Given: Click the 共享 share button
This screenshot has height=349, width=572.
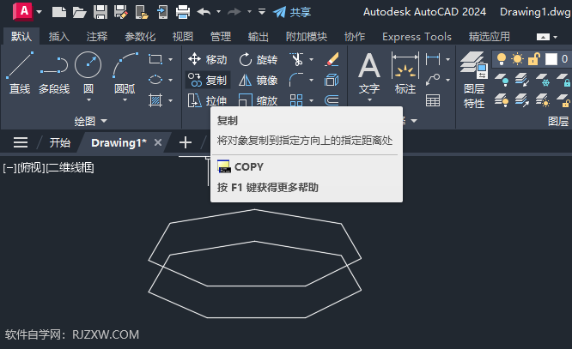Looking at the screenshot, I should point(292,12).
